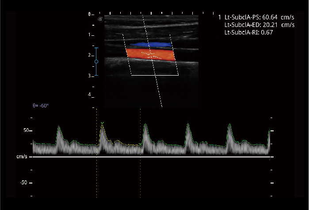This screenshot has width=309, height=210.
Task: Click the Lt-SubclA-RI 0.67 value
Action: point(249,32)
